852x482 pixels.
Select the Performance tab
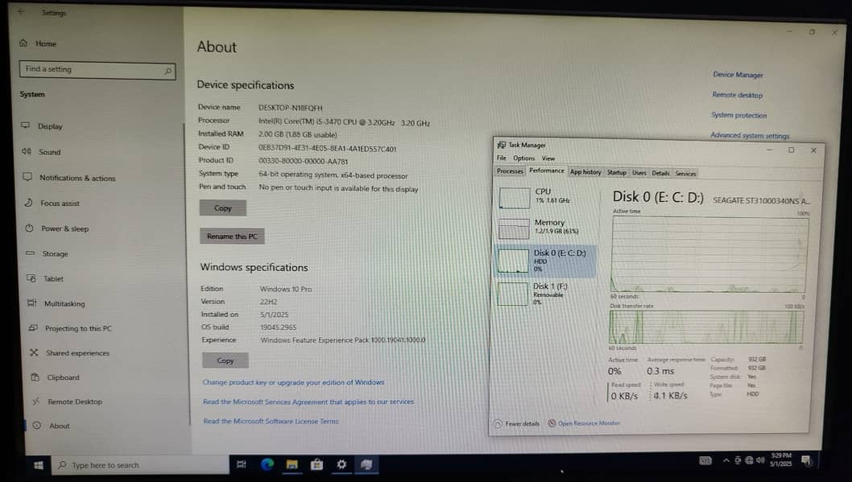(x=546, y=171)
